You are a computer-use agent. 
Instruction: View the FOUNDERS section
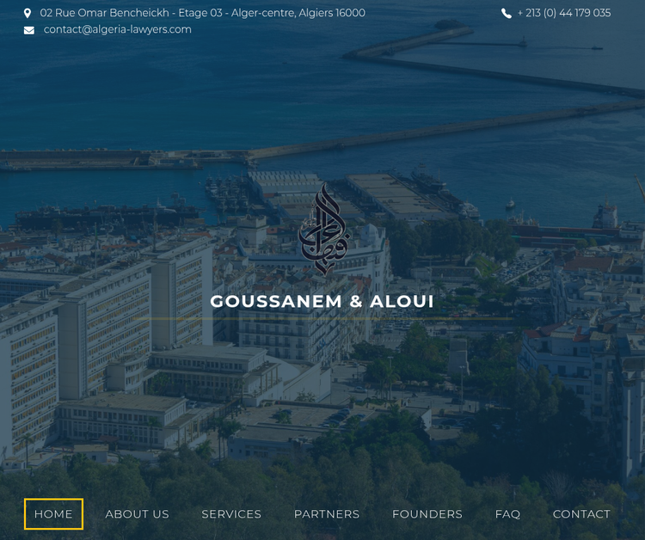[x=427, y=514]
